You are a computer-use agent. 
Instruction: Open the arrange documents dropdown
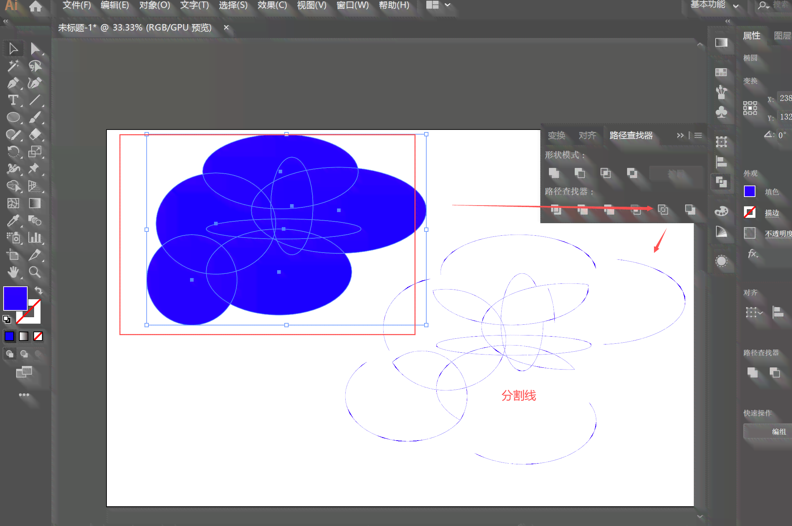[x=438, y=5]
